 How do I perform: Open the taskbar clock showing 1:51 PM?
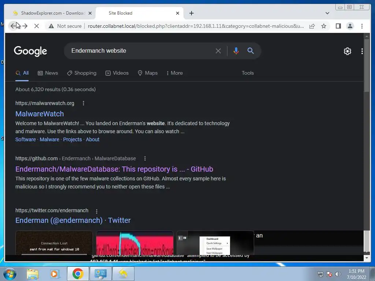tap(356, 274)
